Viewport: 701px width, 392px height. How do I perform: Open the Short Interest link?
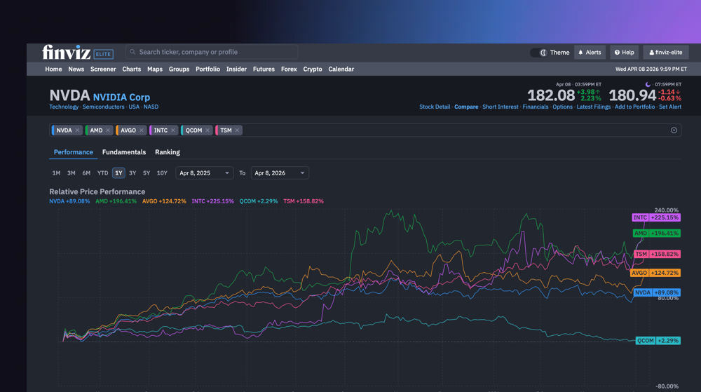501,107
